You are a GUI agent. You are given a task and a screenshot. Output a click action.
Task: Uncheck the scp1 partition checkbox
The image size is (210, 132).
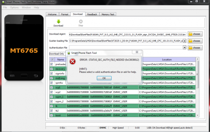51,88
